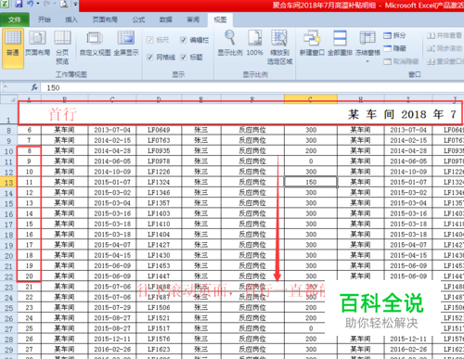Open the Zoom dialog (显示比例) magnifier
The image size is (464, 359).
tap(230, 43)
